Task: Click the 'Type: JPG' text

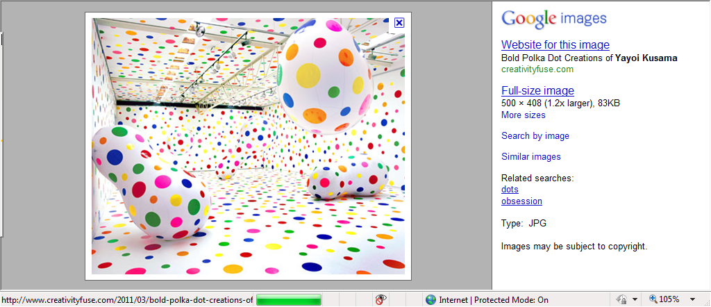Action: pyautogui.click(x=524, y=224)
